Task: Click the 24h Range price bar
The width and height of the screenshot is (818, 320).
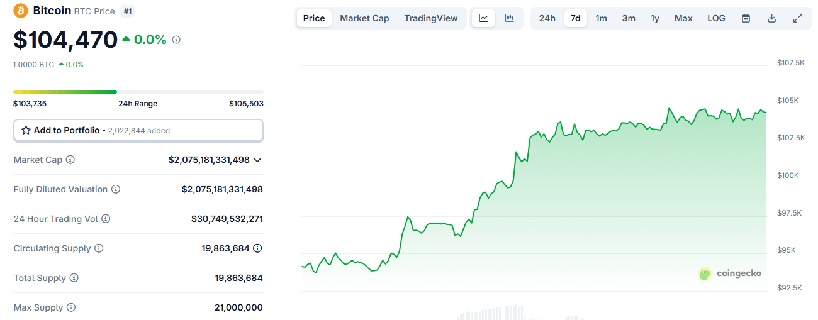Action: pyautogui.click(x=138, y=92)
